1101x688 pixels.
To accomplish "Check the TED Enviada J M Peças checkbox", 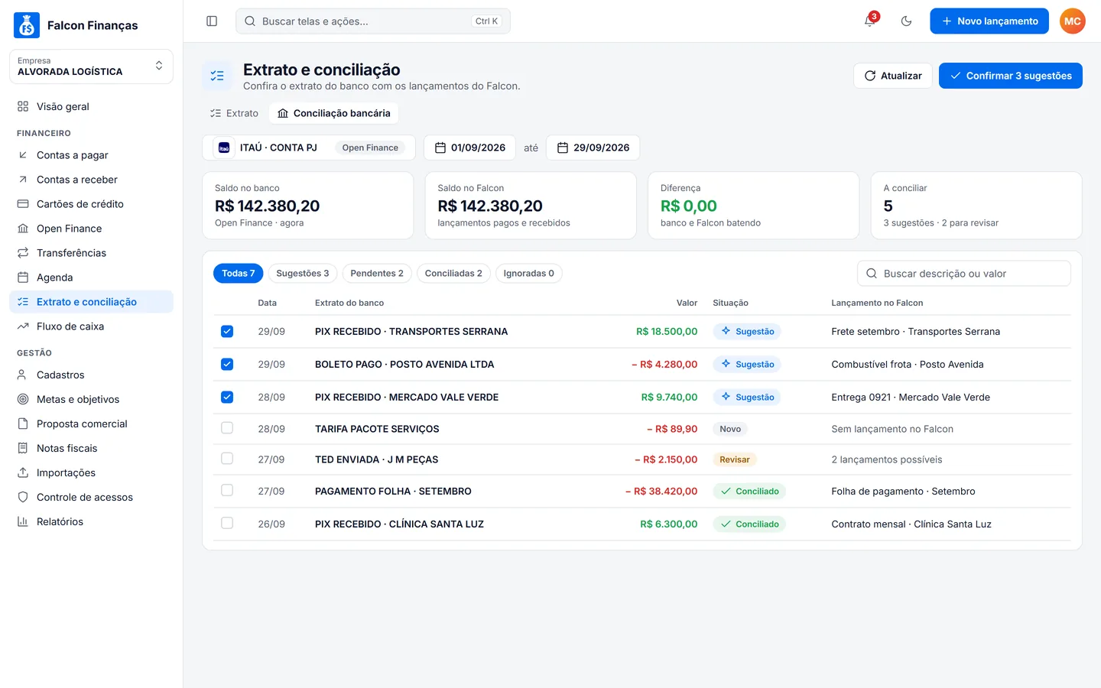I will (227, 459).
